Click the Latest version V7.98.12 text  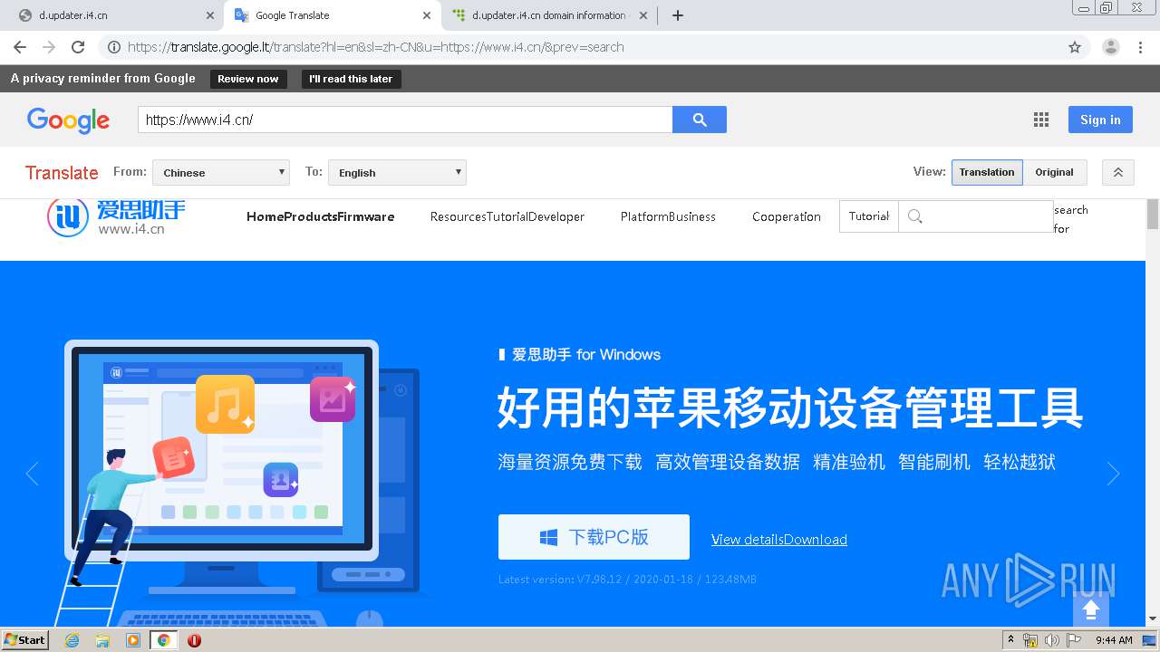(627, 580)
